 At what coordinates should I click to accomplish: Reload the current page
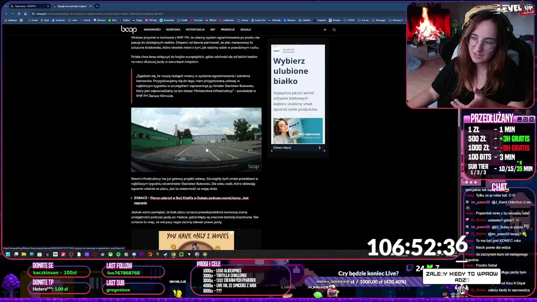click(x=19, y=13)
